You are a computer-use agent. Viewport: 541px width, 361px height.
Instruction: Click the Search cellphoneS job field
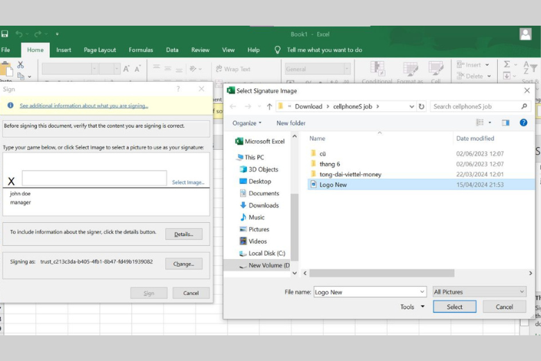click(481, 106)
